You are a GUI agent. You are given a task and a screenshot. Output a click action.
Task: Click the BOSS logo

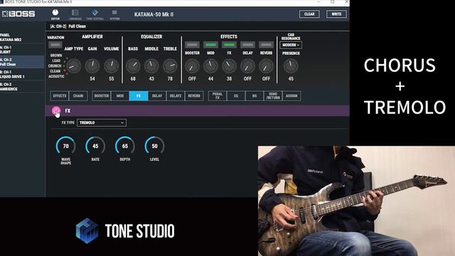tap(18, 14)
